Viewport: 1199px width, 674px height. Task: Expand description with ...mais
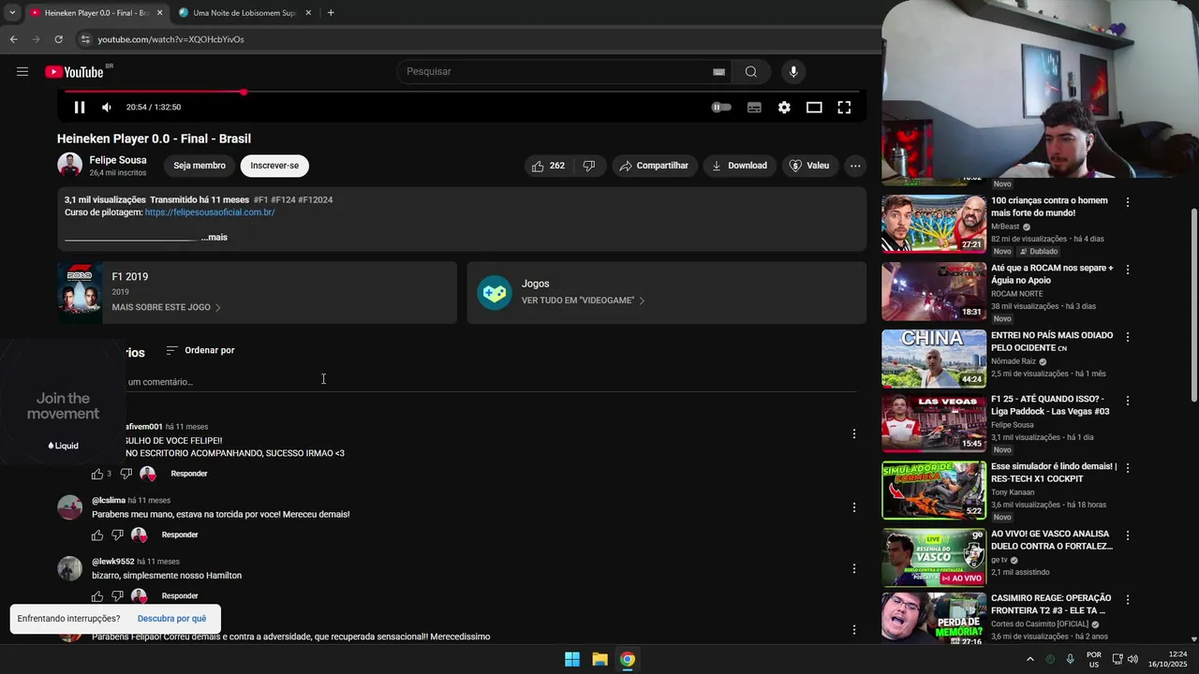coord(214,238)
